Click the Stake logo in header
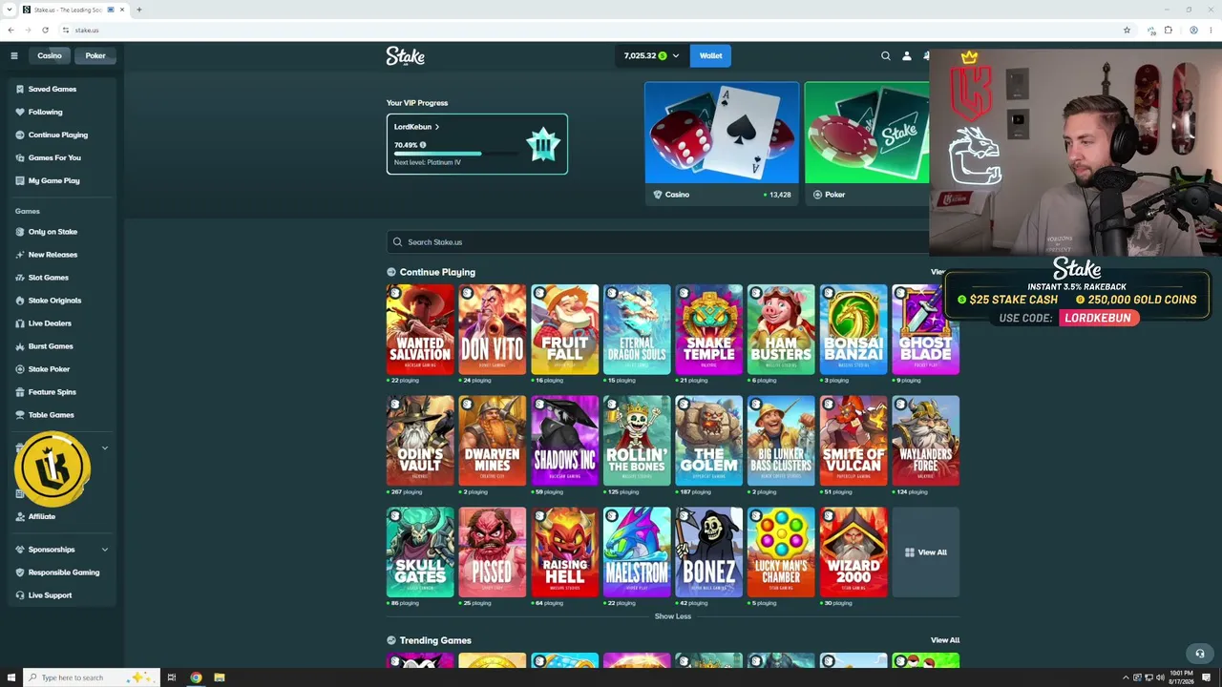This screenshot has width=1222, height=687. (405, 56)
